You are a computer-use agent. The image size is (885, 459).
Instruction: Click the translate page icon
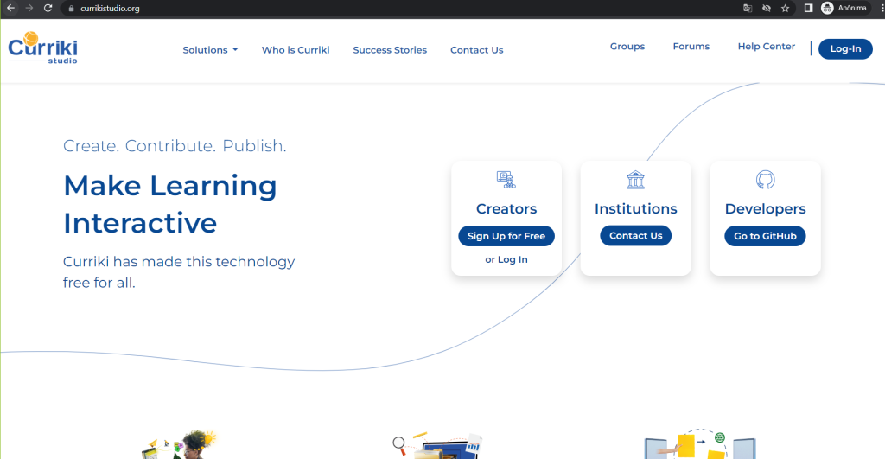[748, 8]
